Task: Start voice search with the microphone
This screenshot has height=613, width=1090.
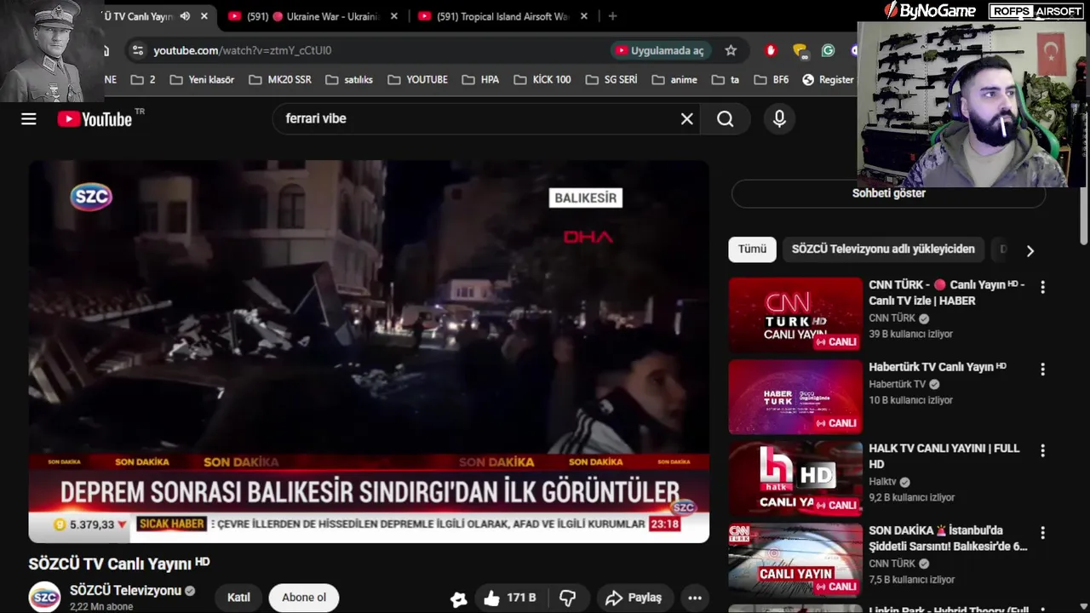Action: tap(779, 119)
